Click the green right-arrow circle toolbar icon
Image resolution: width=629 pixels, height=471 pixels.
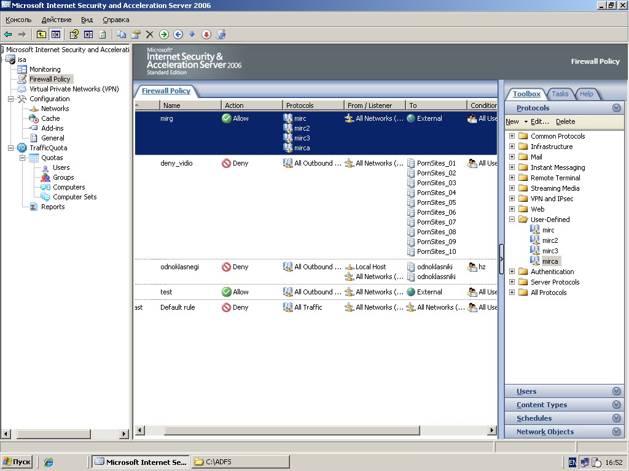[163, 34]
